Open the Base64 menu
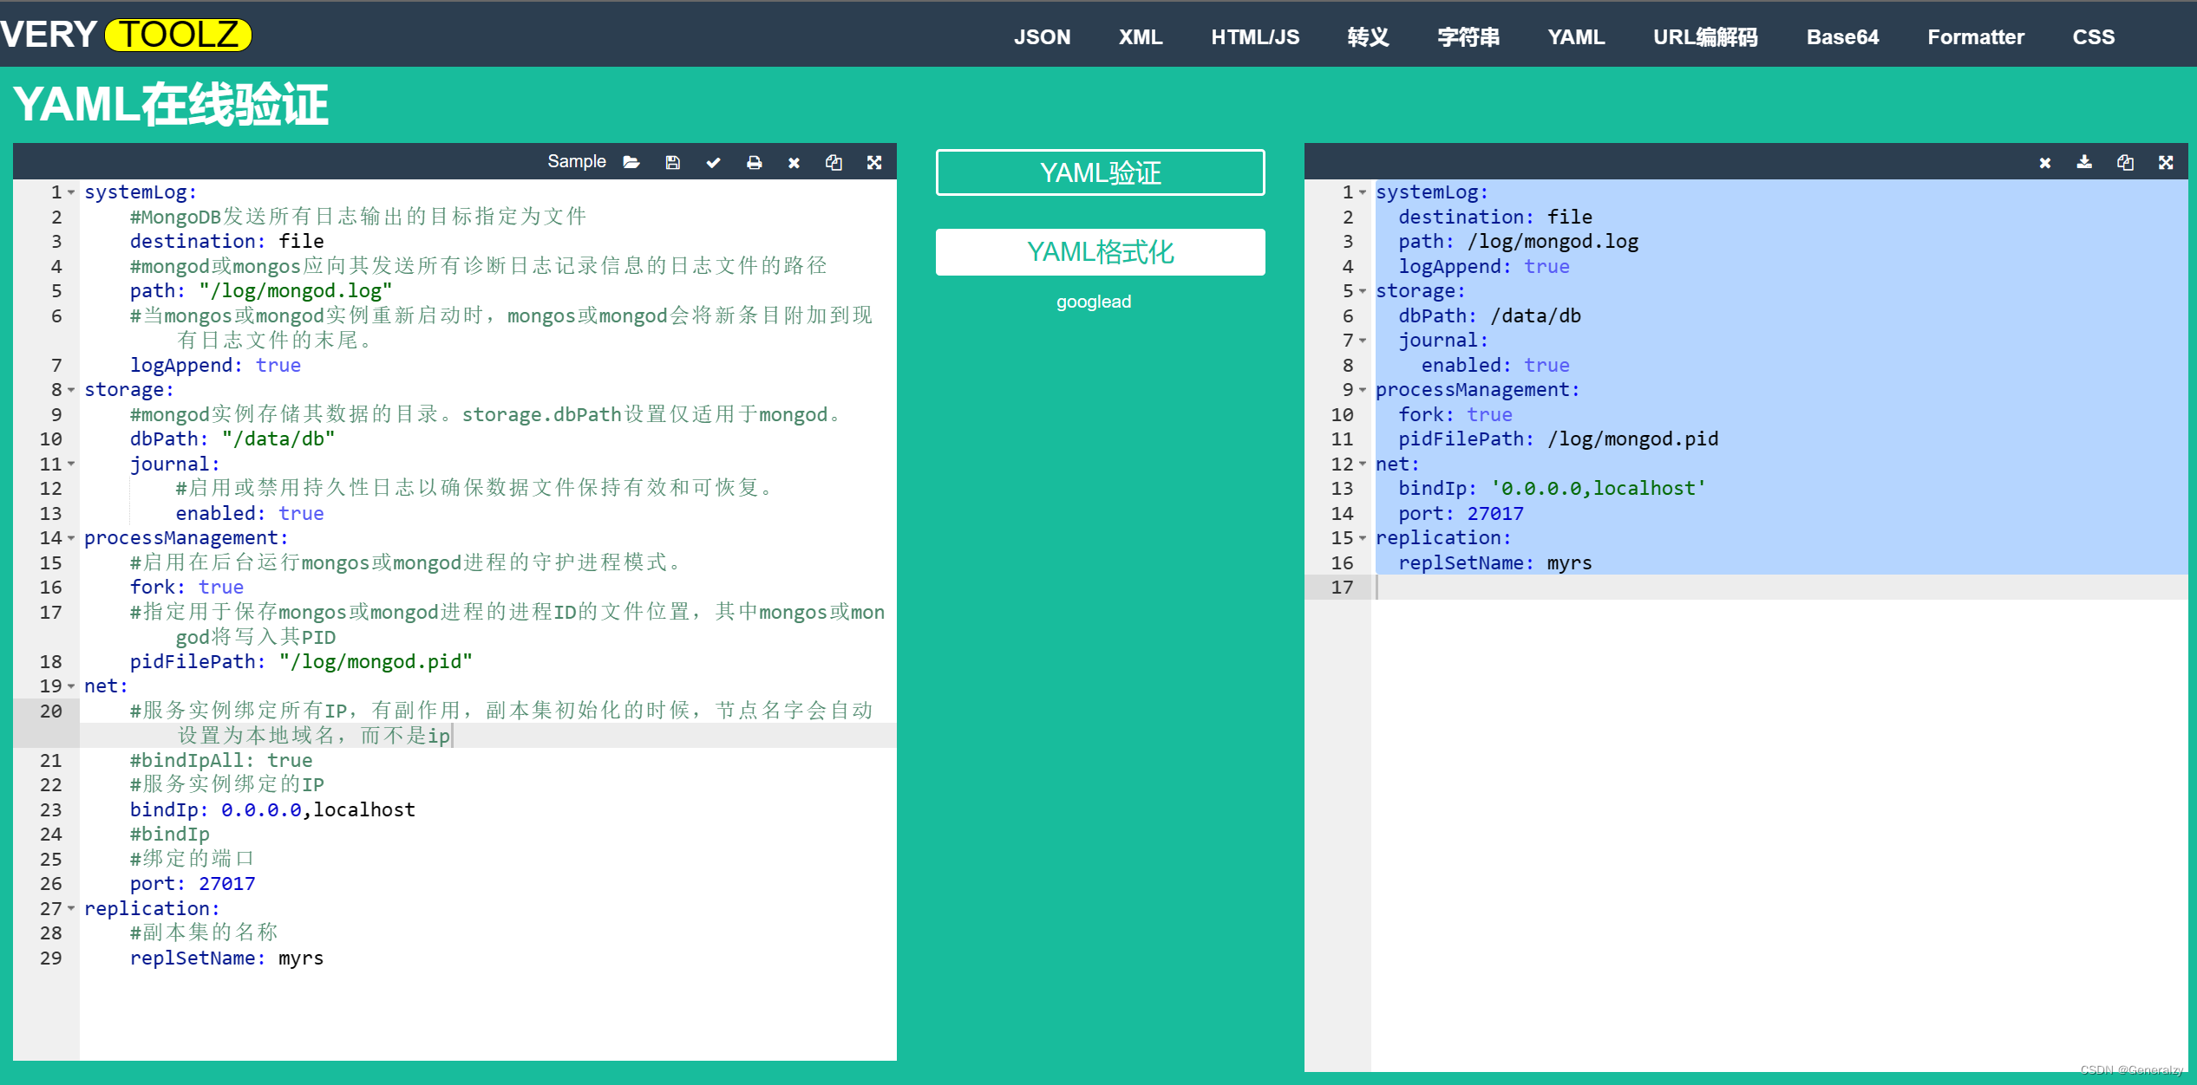Viewport: 2197px width, 1085px height. coord(1842,37)
